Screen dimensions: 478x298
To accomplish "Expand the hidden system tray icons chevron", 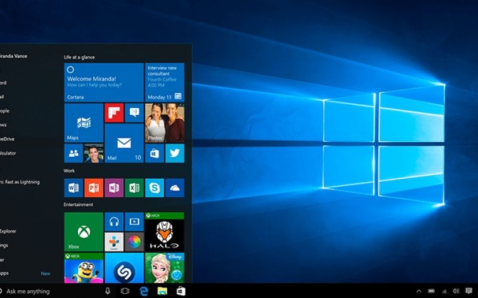I will coord(419,291).
